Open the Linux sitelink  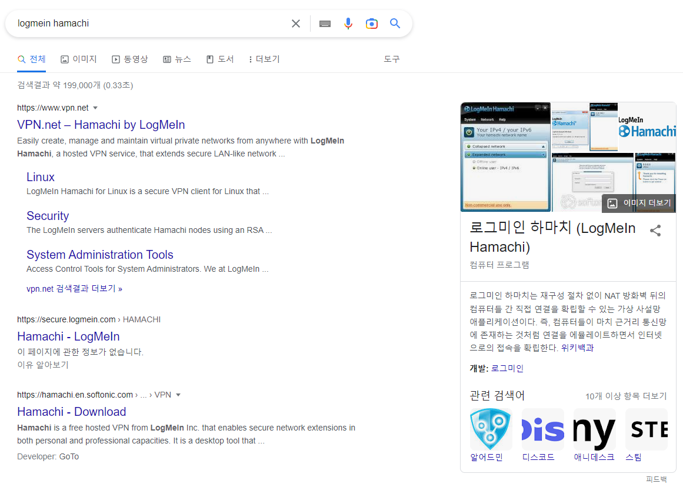click(x=41, y=177)
